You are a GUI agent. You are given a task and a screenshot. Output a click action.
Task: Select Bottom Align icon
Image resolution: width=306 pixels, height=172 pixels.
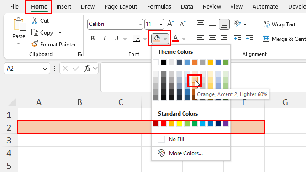pyautogui.click(x=224, y=24)
